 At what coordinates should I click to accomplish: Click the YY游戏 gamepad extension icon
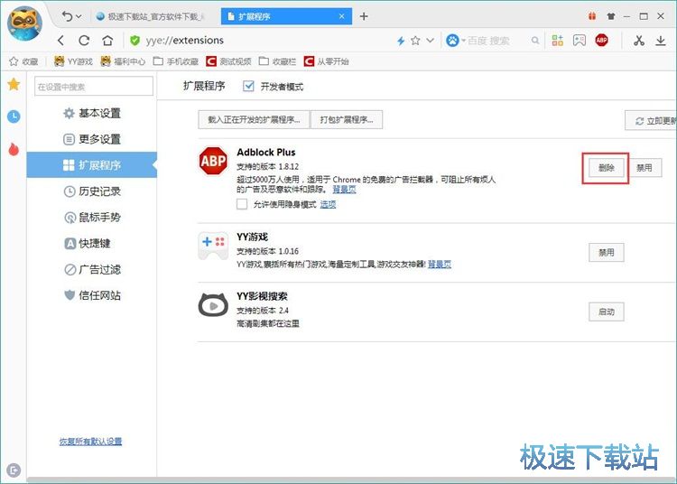click(213, 246)
